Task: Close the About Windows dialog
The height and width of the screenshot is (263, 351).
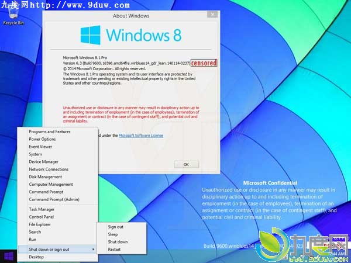Action: pos(212,15)
